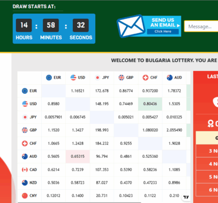Click the '6 N' row in red panel
Viewport: 218px width, 203px height.
click(207, 190)
